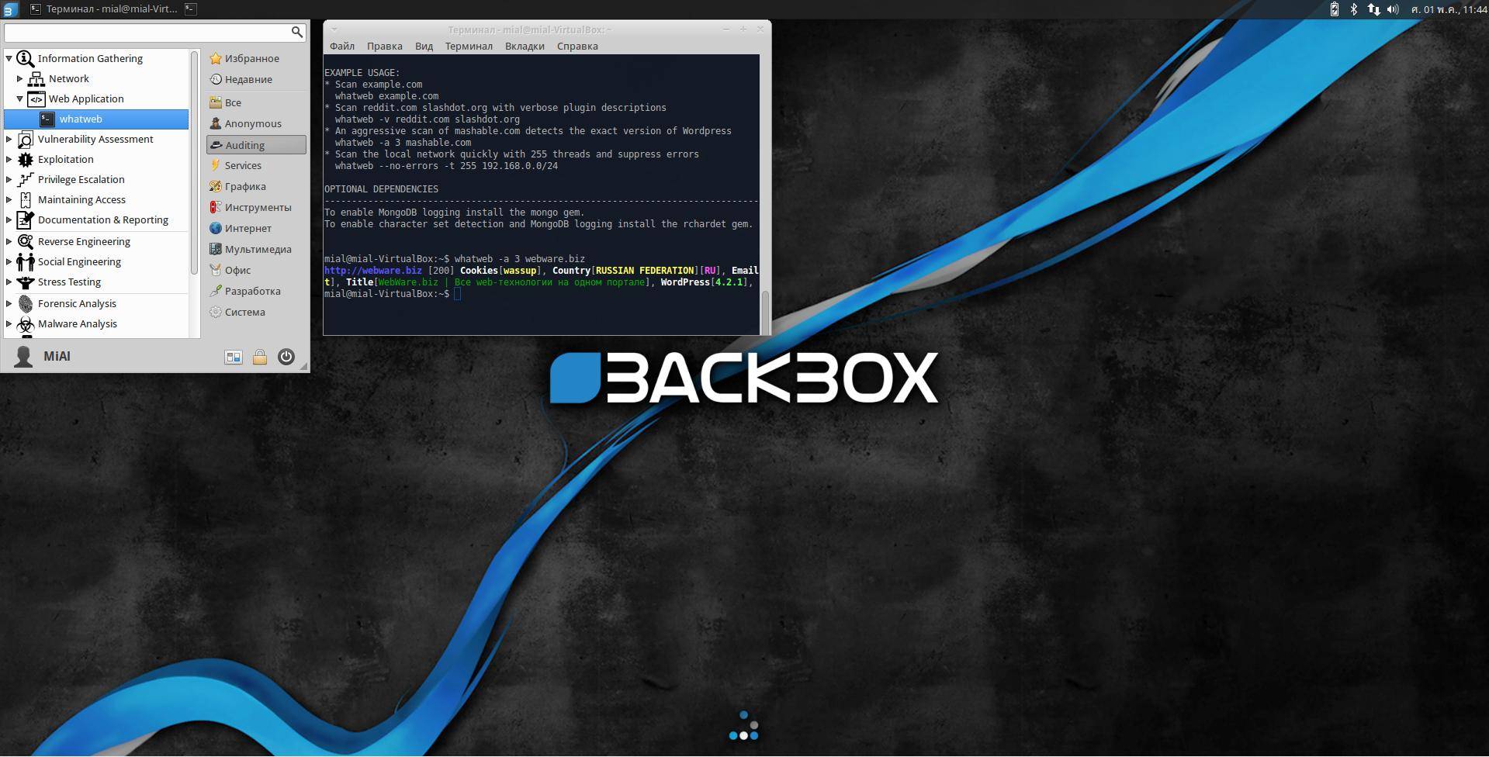This screenshot has height=757, width=1489.
Task: Click the star icon next to Избранное
Action: tap(216, 58)
